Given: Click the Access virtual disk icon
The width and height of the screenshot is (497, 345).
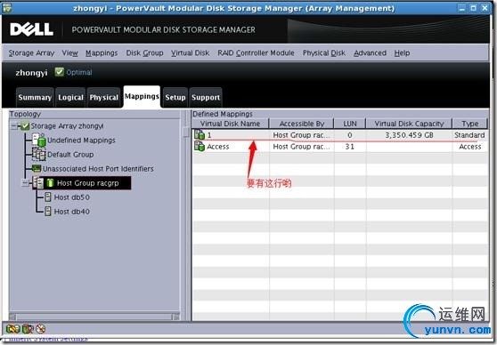Looking at the screenshot, I should pos(200,146).
